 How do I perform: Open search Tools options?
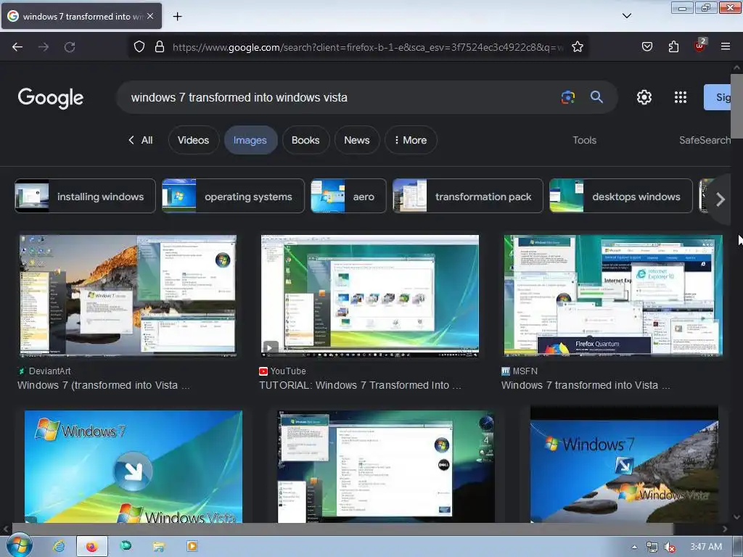tap(584, 140)
